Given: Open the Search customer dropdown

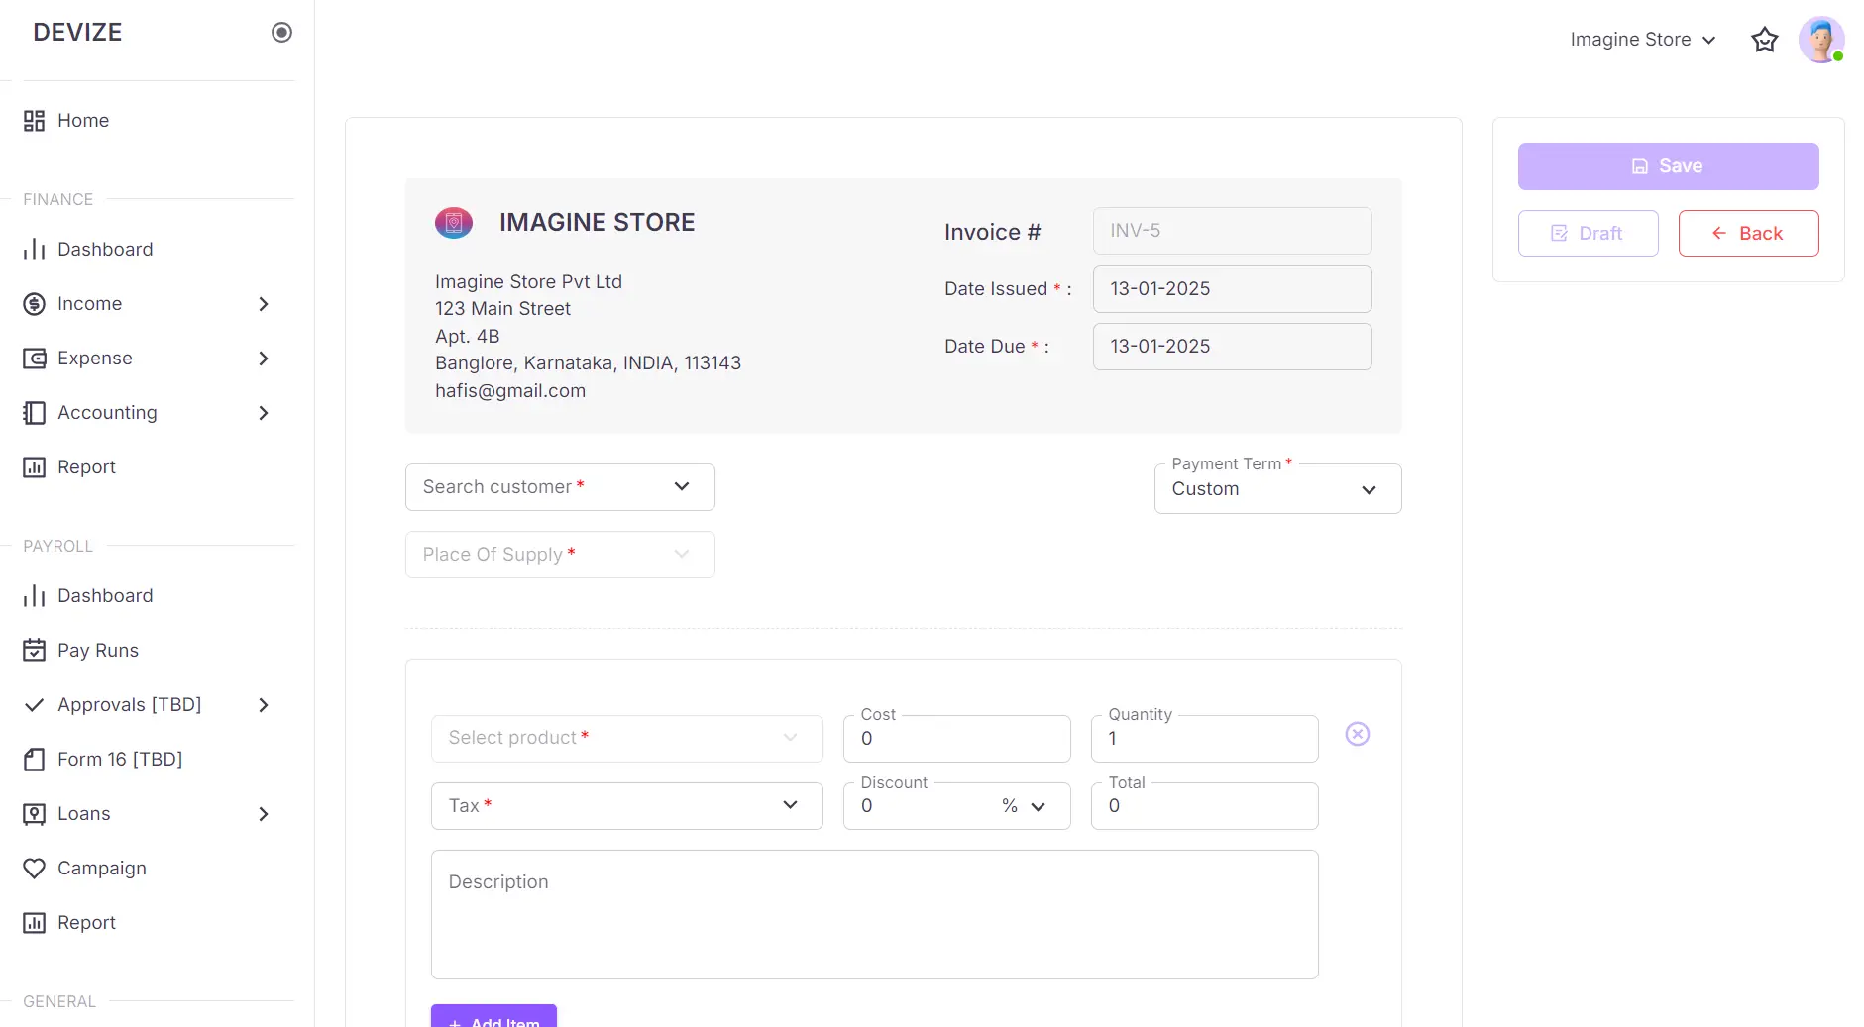Looking at the screenshot, I should point(560,487).
